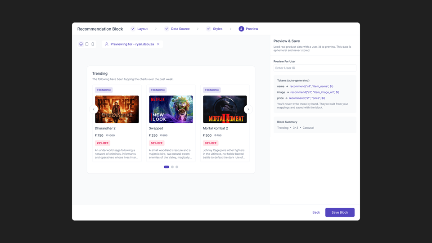The image size is (432, 243).
Task: Click the Dhurandhar 2 title
Action: [105, 128]
